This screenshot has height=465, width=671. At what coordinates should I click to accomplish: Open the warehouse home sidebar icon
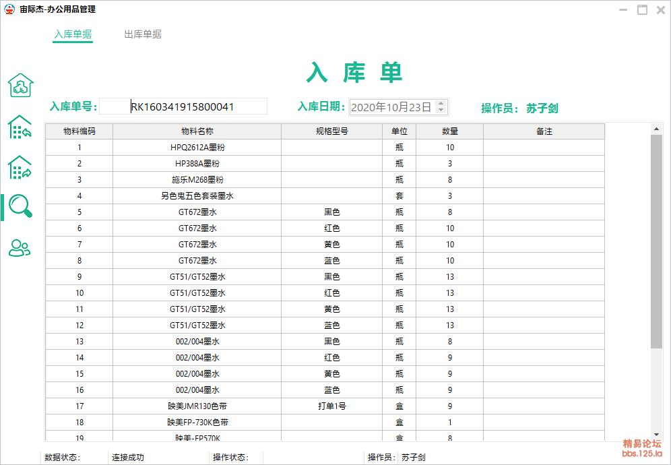[20, 85]
